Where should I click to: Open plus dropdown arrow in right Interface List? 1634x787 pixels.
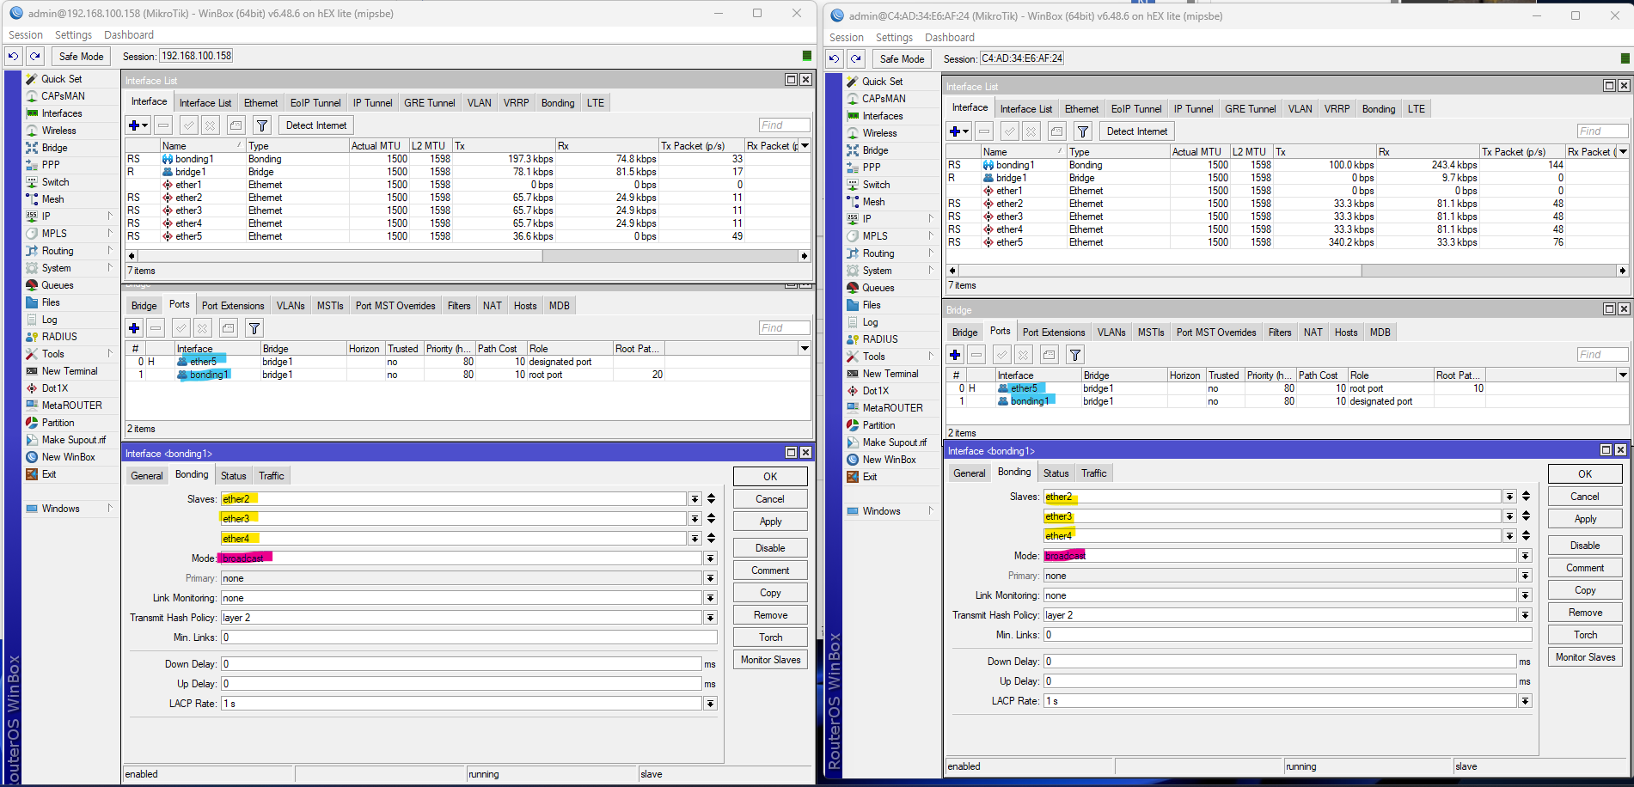tap(965, 131)
